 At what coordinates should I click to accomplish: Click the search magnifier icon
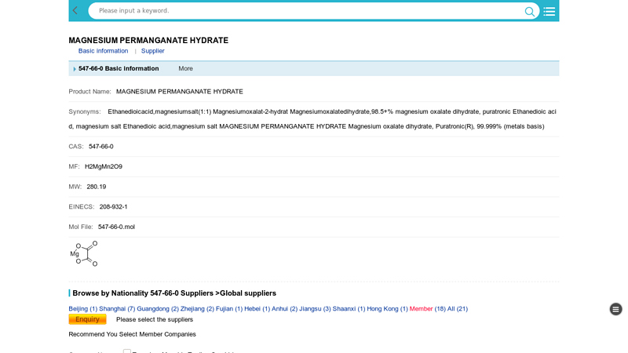click(530, 11)
